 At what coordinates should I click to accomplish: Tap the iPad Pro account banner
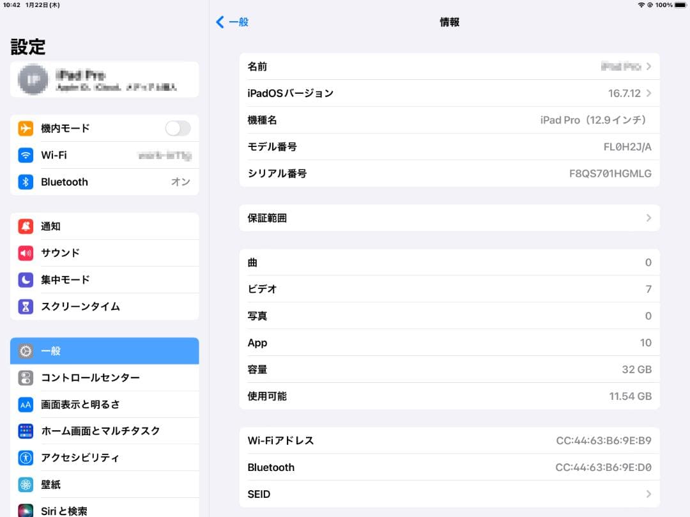(x=104, y=79)
